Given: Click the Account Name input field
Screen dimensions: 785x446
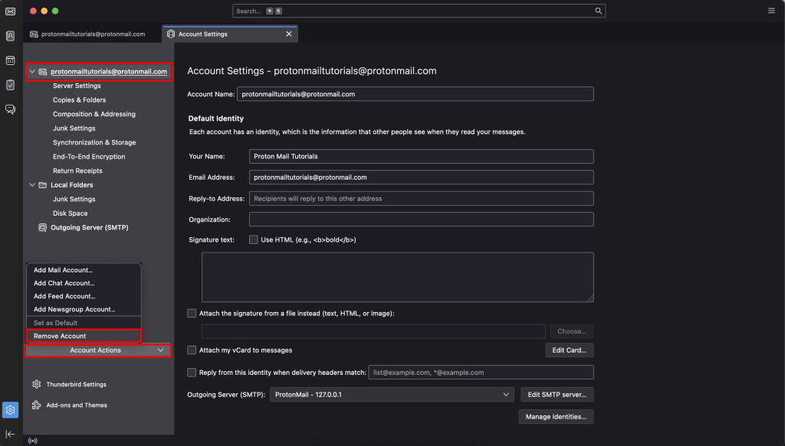Looking at the screenshot, I should [x=415, y=94].
